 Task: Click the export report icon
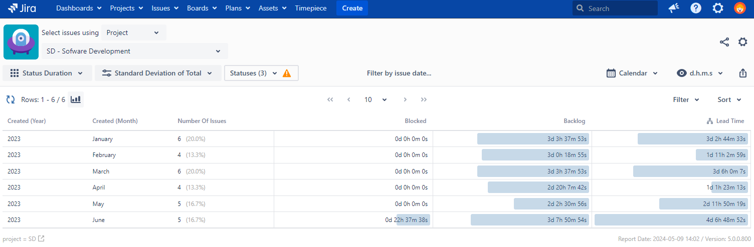[x=742, y=73]
